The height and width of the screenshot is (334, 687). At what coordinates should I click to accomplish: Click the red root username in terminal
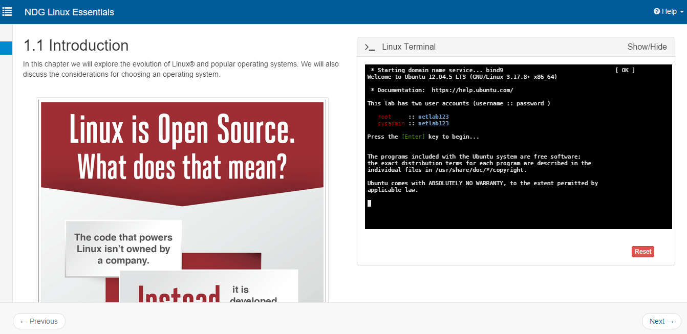click(x=384, y=117)
